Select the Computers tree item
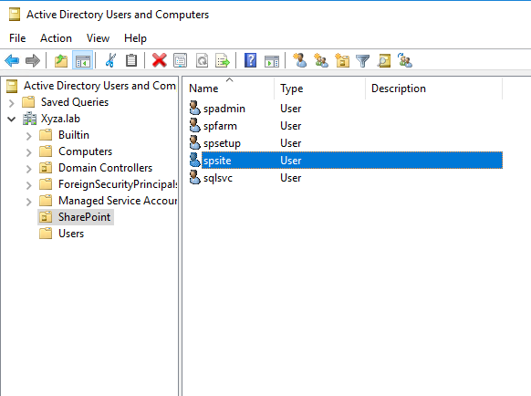This screenshot has height=396, width=531. point(86,151)
